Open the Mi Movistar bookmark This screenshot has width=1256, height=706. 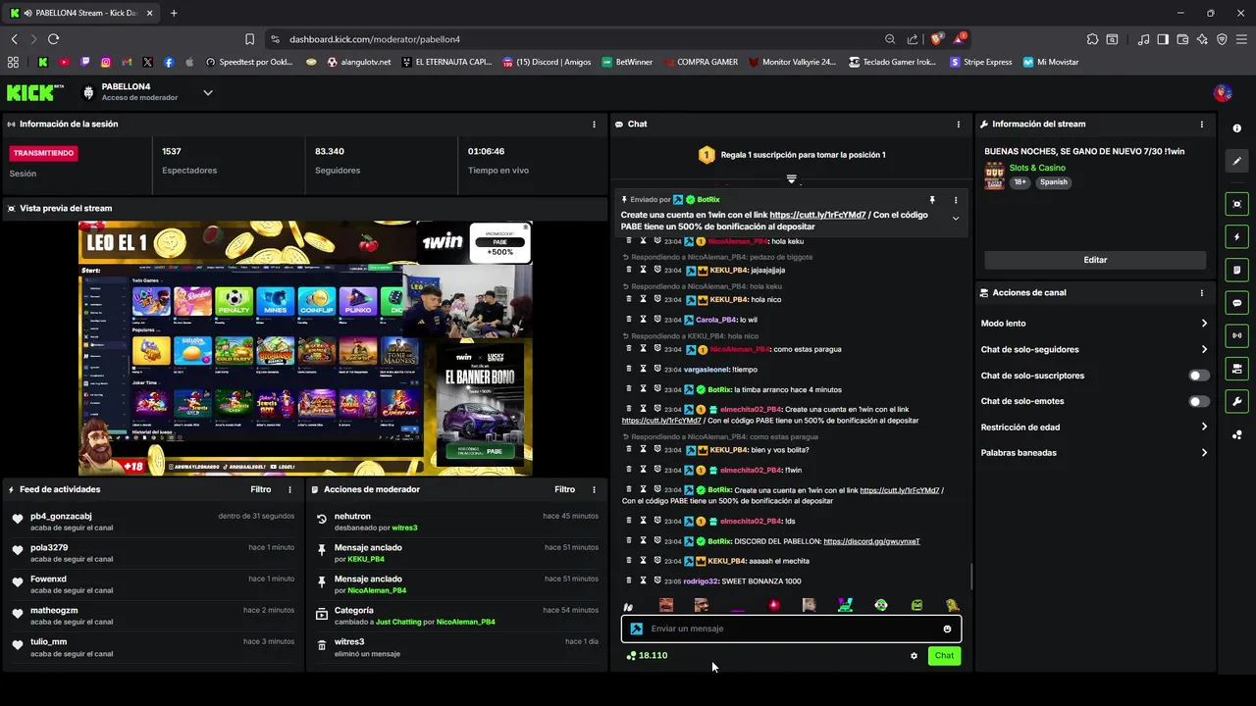[x=1050, y=62]
